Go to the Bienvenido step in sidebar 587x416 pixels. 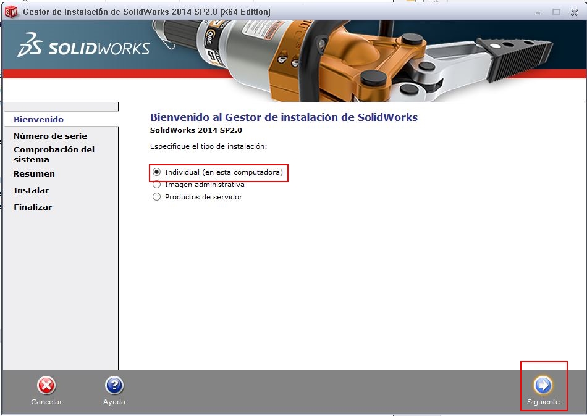tap(38, 119)
